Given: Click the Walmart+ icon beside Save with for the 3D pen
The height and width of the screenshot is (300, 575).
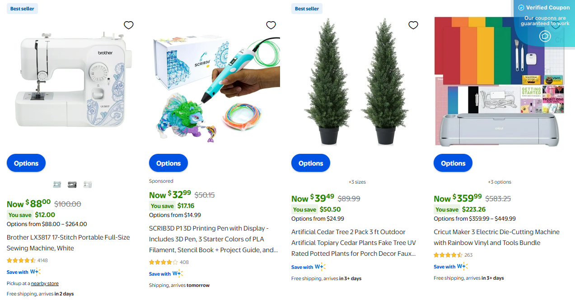Looking at the screenshot, I should [178, 273].
